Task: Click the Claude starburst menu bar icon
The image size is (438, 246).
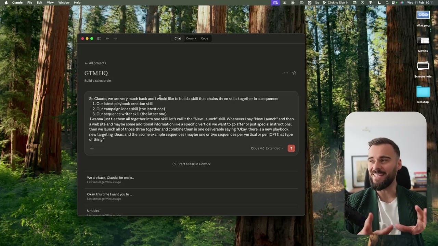Action: (293, 3)
